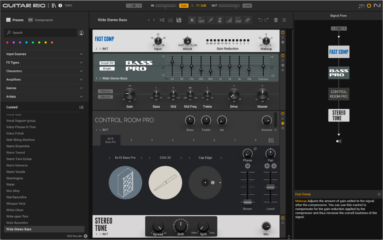Viewport: 383px width, 240px height.
Task: Enable the Ultra Hi switch
Action: click(105, 97)
